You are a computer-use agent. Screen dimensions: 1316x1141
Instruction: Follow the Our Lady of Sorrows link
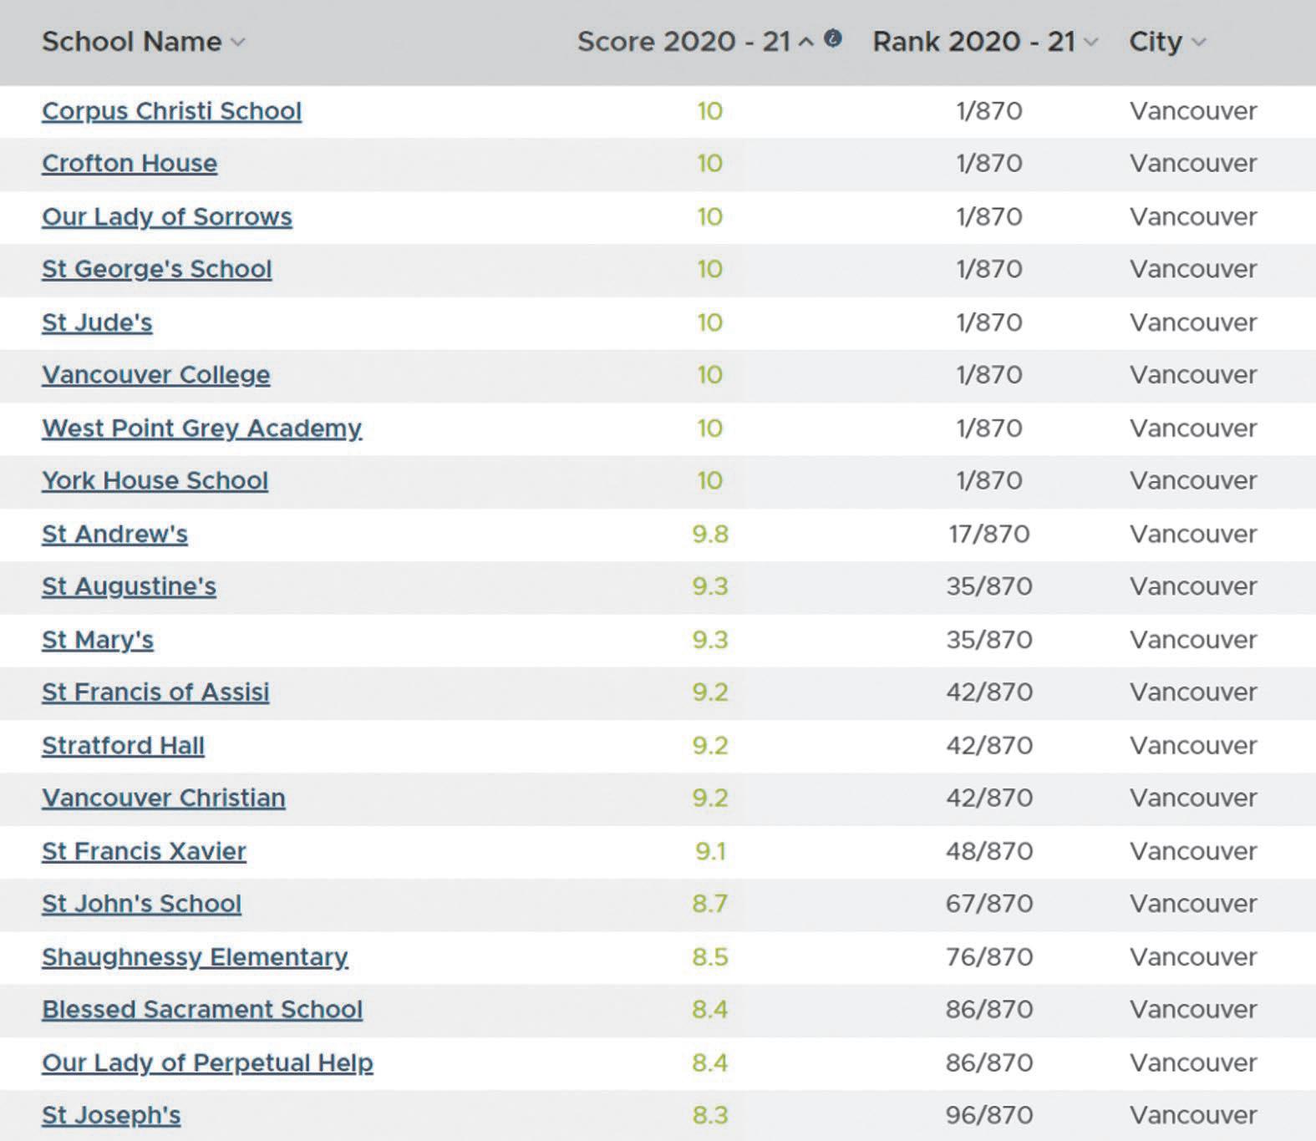167,217
